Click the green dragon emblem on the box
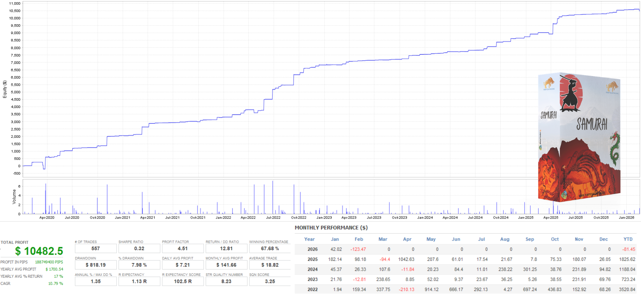 (615, 148)
